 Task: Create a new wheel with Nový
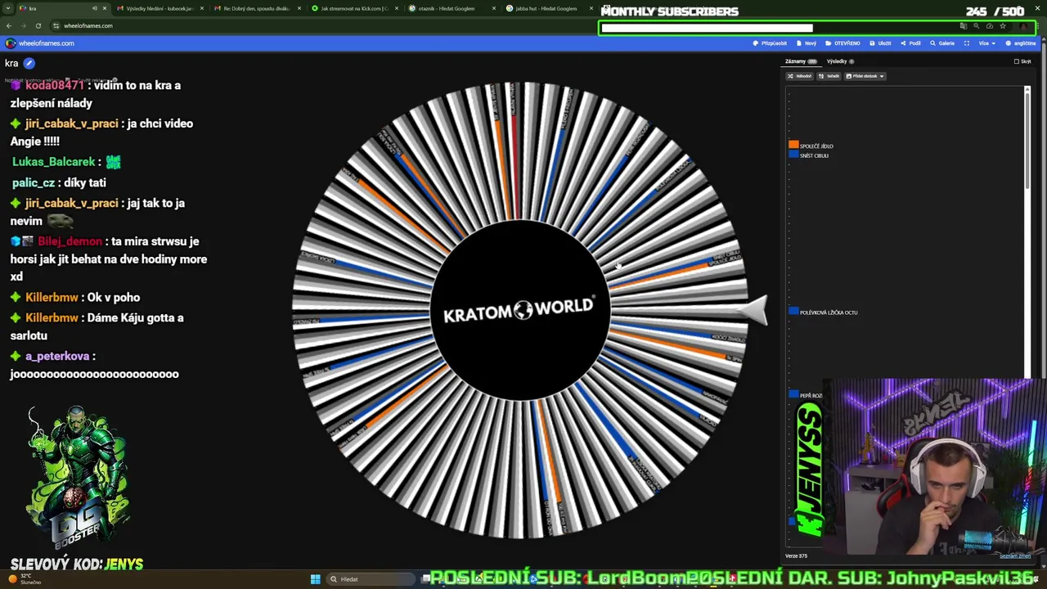point(807,43)
